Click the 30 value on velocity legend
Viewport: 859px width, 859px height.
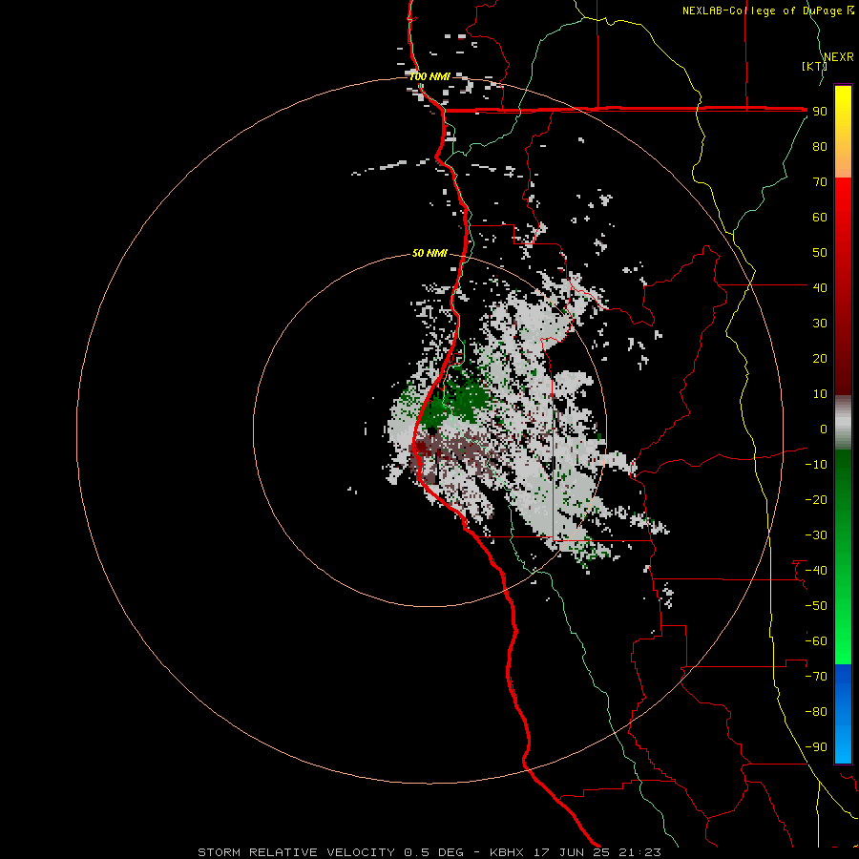820,324
